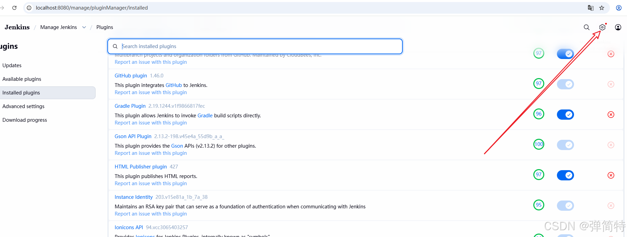Screen dimensions: 627x237
Task: Follow GitHub link in GitHub plugin description
Action: pos(174,85)
